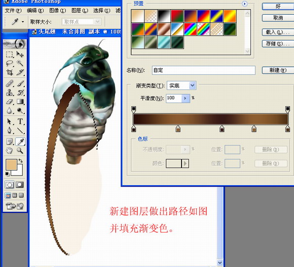Select the Blur tool
Image resolution: width=294 pixels, height=267 pixels.
point(9,111)
